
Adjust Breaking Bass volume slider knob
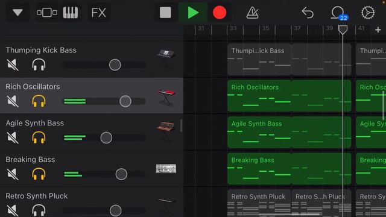[121, 174]
